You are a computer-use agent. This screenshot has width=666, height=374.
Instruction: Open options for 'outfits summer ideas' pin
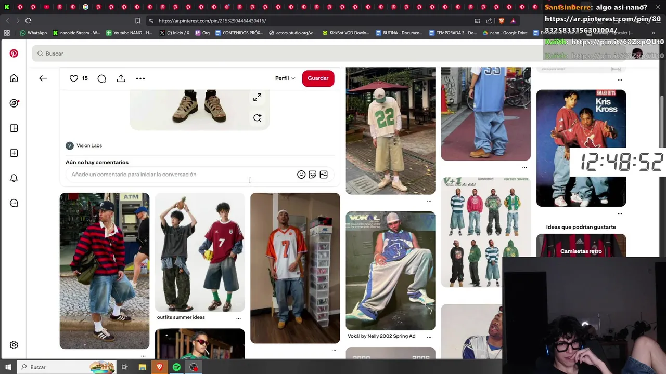[x=238, y=318]
